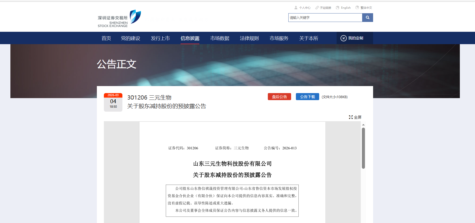Switch to 繁体中文 traditional Chinese
This screenshot has width=475, height=223.
[364, 8]
